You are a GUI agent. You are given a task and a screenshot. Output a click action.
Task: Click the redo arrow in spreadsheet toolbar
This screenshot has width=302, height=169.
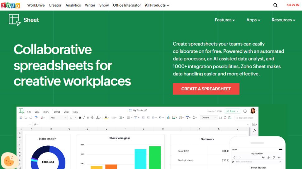(x=31, y=118)
